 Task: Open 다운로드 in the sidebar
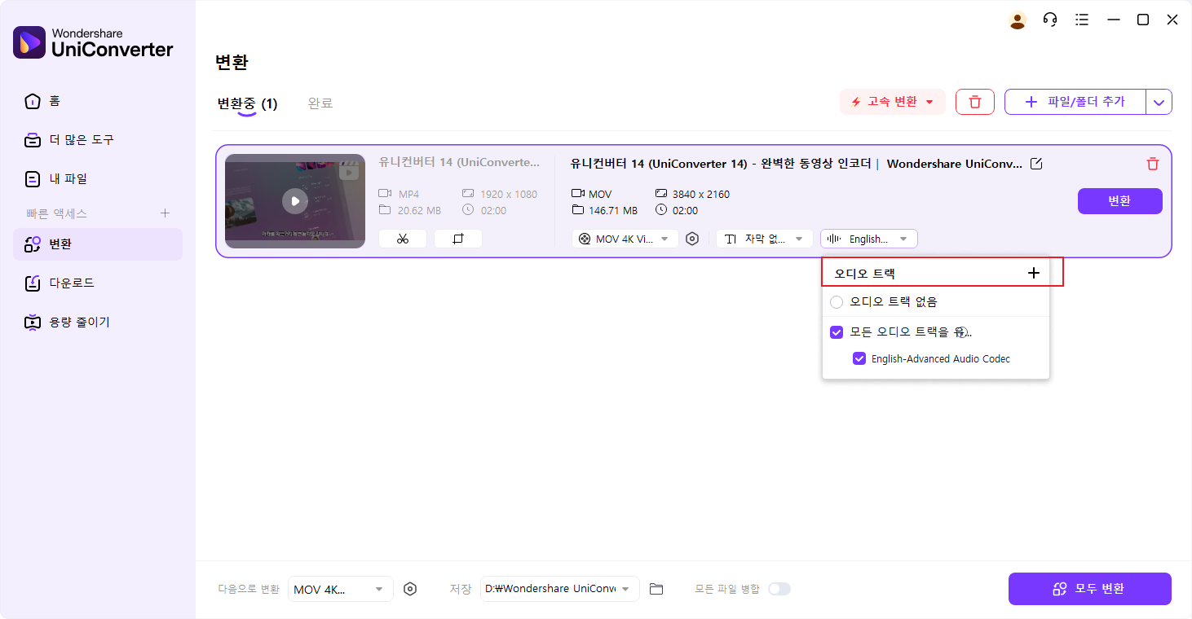tap(98, 283)
